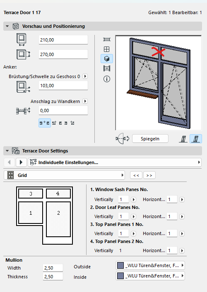Click the reveal field showing 0,00
Image resolution: width=207 pixels, height=292 pixels.
[x=63, y=110]
